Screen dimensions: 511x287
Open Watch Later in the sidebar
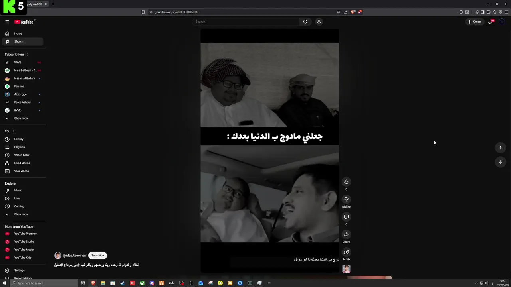click(x=23, y=155)
